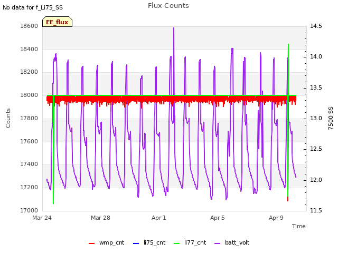This screenshot has width=338, height=253.
Task: Click the EE_flux label tab
Action: click(x=57, y=22)
